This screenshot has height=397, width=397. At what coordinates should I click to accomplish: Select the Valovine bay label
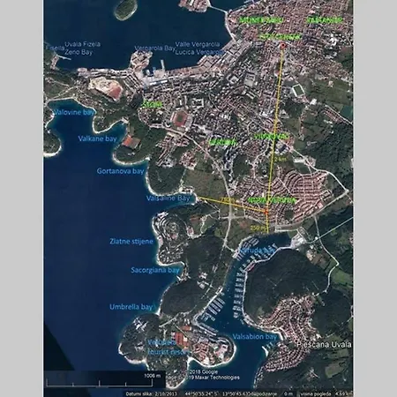[74, 112]
